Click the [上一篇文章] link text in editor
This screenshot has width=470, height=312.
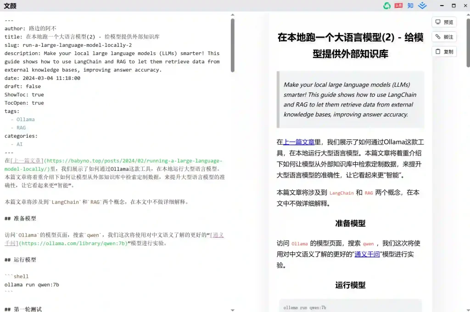[x=27, y=161]
